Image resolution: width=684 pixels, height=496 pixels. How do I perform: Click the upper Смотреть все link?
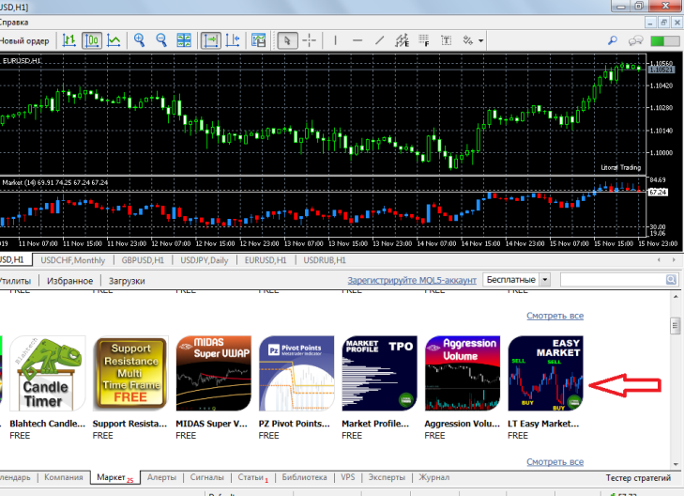[555, 317]
